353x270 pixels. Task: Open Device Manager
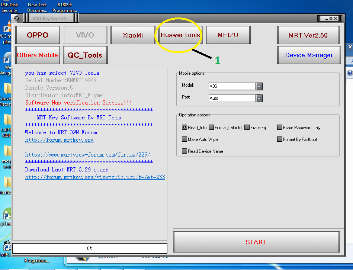tap(309, 55)
